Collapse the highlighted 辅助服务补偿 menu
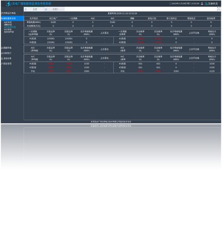The height and width of the screenshot is (248, 222). pos(12,19)
